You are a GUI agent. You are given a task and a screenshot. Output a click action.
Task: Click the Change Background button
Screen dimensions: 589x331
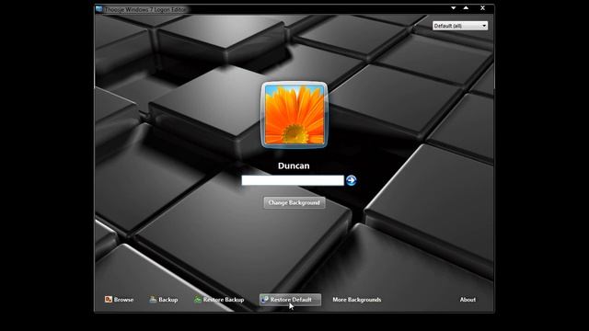[294, 202]
